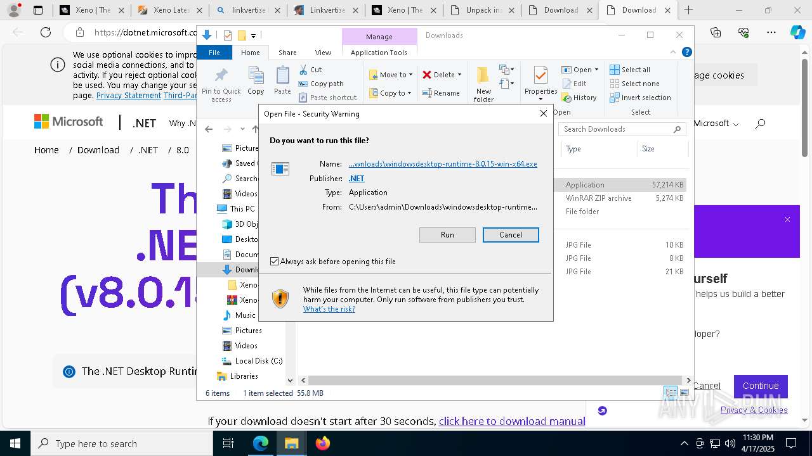Click Select all in the ribbon

[x=630, y=70]
